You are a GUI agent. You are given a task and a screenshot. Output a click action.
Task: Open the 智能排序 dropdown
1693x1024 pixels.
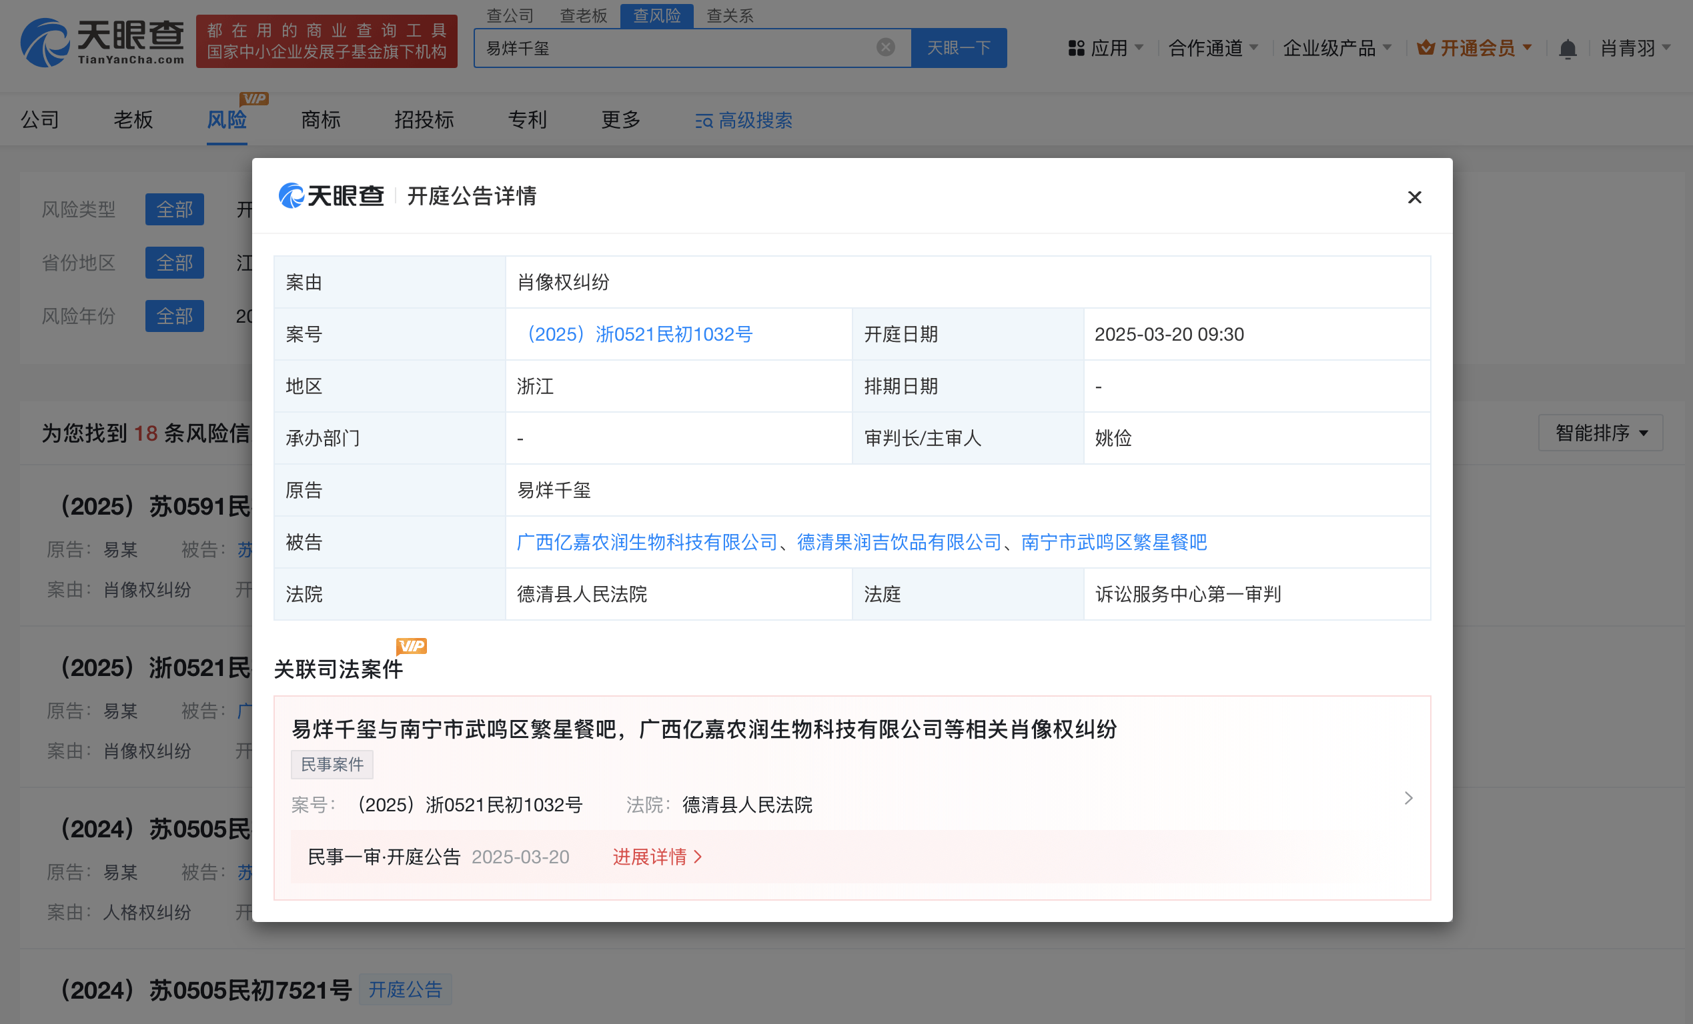tap(1600, 433)
